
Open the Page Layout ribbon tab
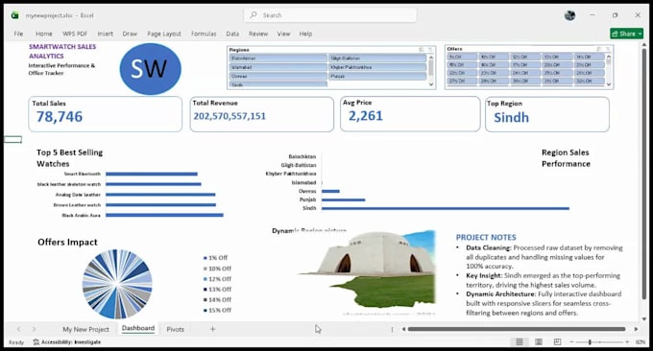163,34
